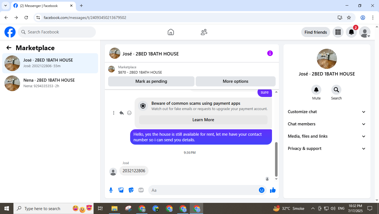Navigate back in browser
The width and height of the screenshot is (379, 214).
click(6, 18)
